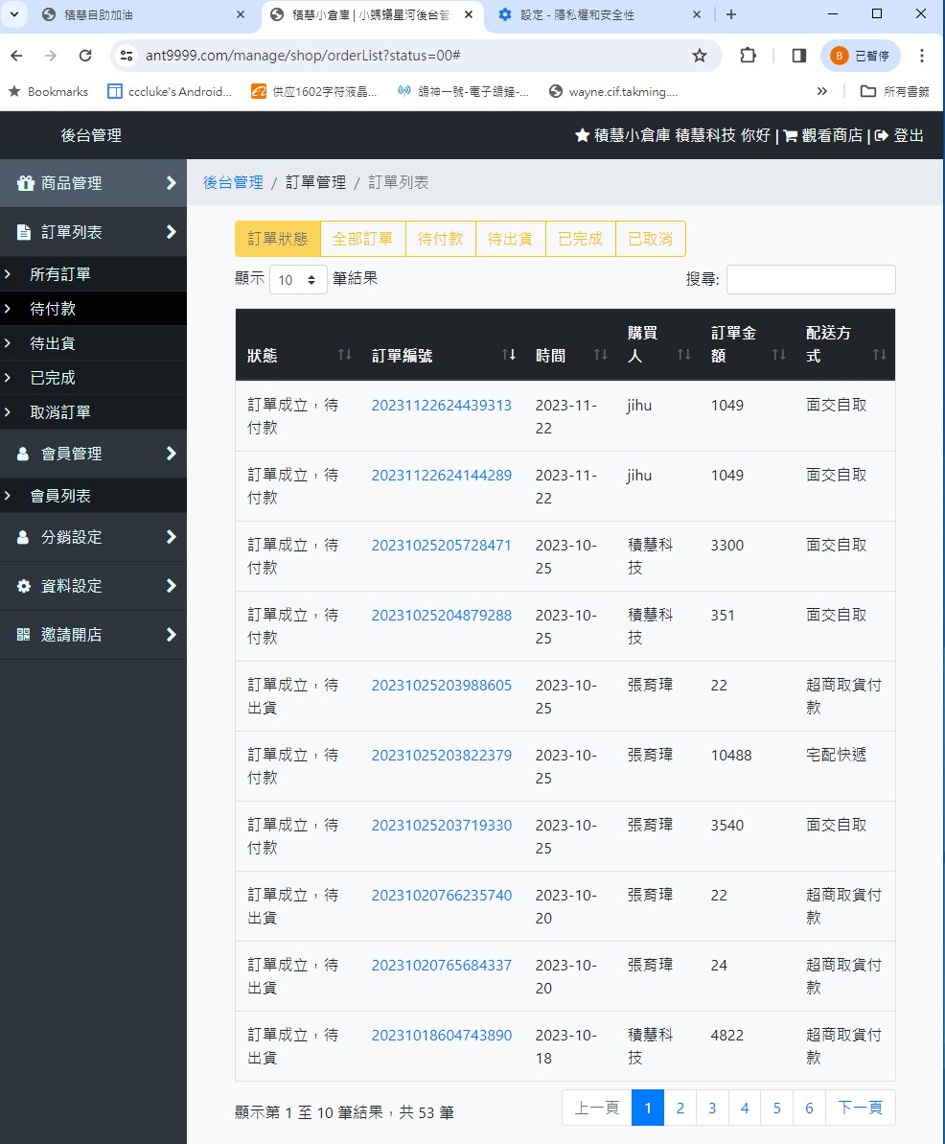Sort table by 購買人 column
The height and width of the screenshot is (1144, 945).
[x=657, y=344]
